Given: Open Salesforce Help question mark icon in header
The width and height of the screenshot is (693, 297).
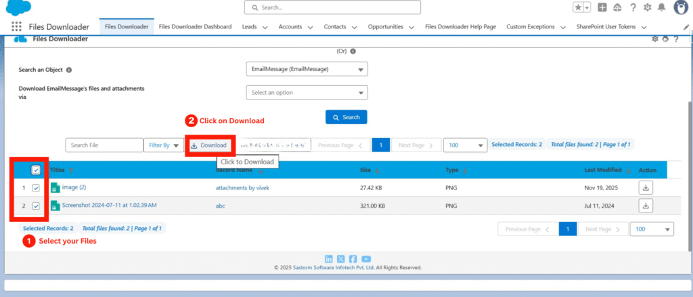Looking at the screenshot, I should point(633,7).
